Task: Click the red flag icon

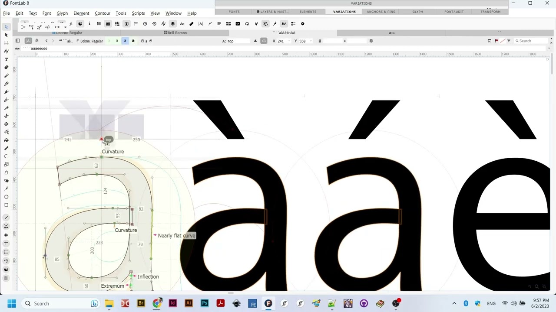Action: [496, 41]
